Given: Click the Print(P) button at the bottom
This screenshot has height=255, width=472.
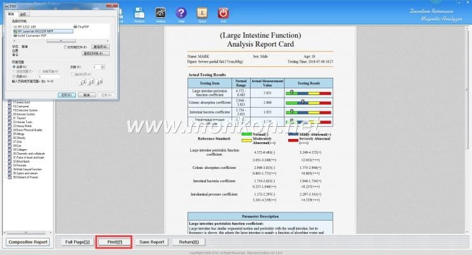Looking at the screenshot, I should coord(114,242).
